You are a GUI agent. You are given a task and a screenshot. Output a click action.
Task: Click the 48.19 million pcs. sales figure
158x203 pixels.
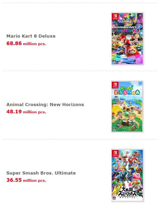[x=26, y=112]
